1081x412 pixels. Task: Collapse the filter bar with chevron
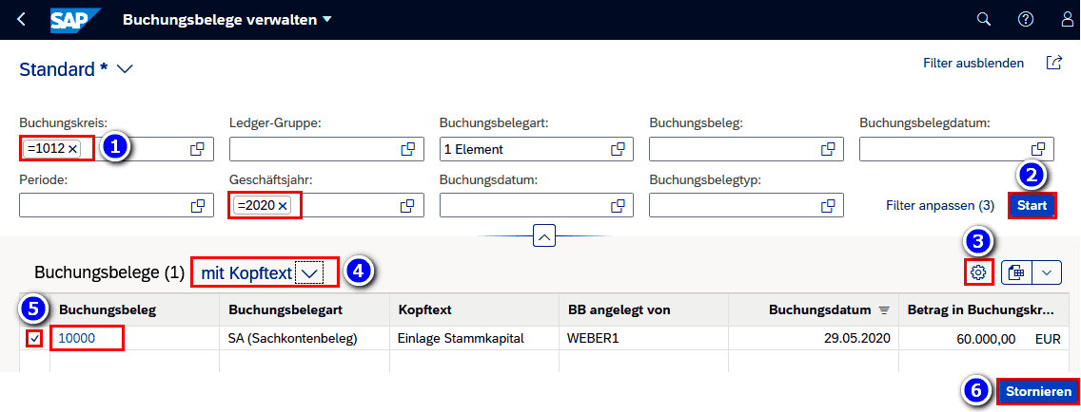pos(543,237)
